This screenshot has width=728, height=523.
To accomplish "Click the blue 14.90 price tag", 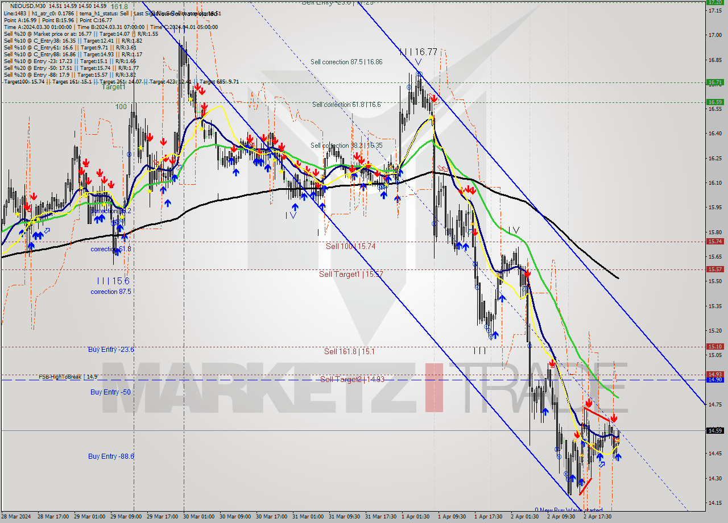I will point(715,379).
